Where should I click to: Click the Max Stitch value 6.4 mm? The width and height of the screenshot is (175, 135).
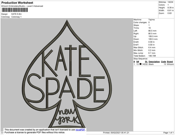click(x=152, y=47)
